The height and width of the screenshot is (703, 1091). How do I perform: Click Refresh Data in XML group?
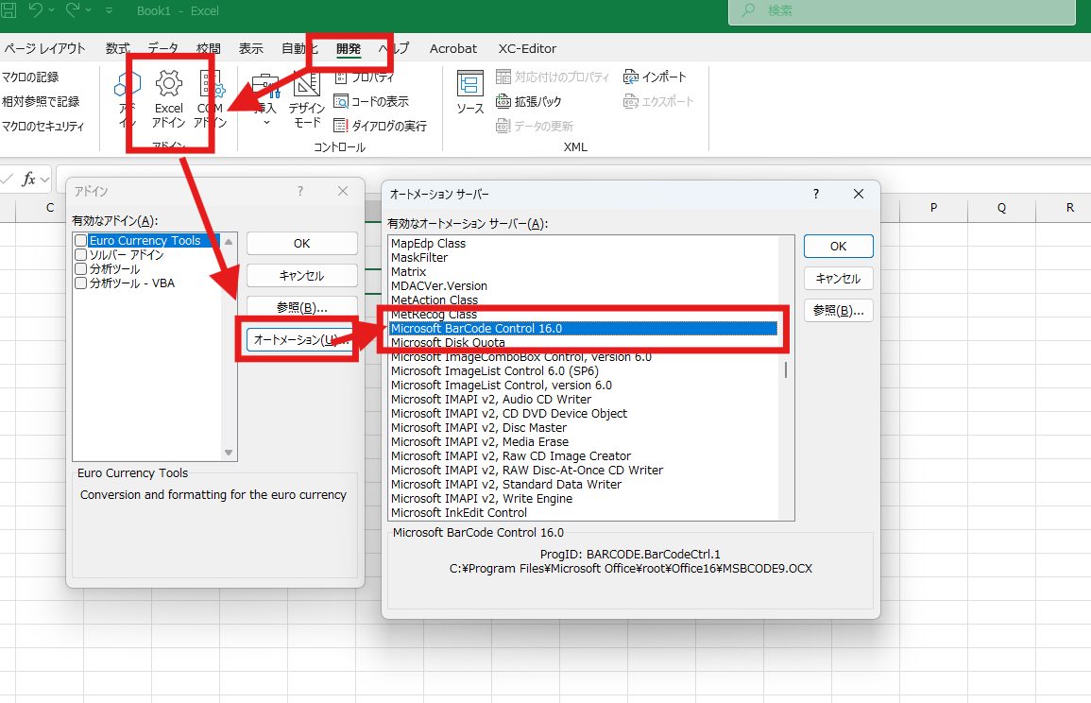tap(535, 126)
